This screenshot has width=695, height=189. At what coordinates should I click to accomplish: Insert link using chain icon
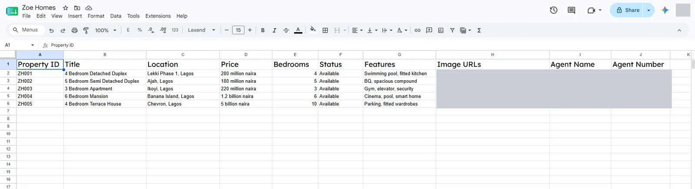(x=417, y=30)
